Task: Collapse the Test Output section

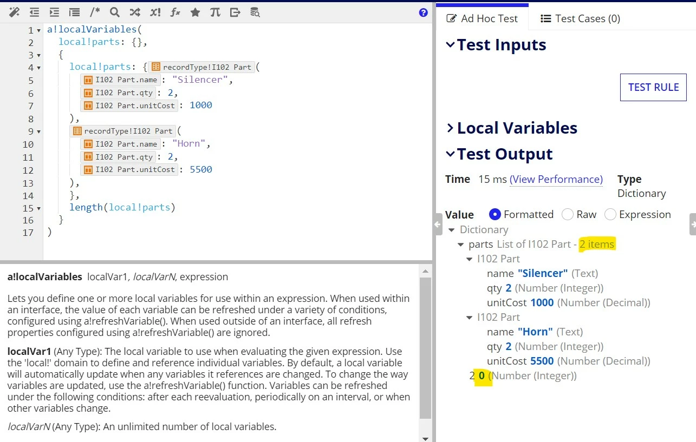Action: [x=450, y=154]
